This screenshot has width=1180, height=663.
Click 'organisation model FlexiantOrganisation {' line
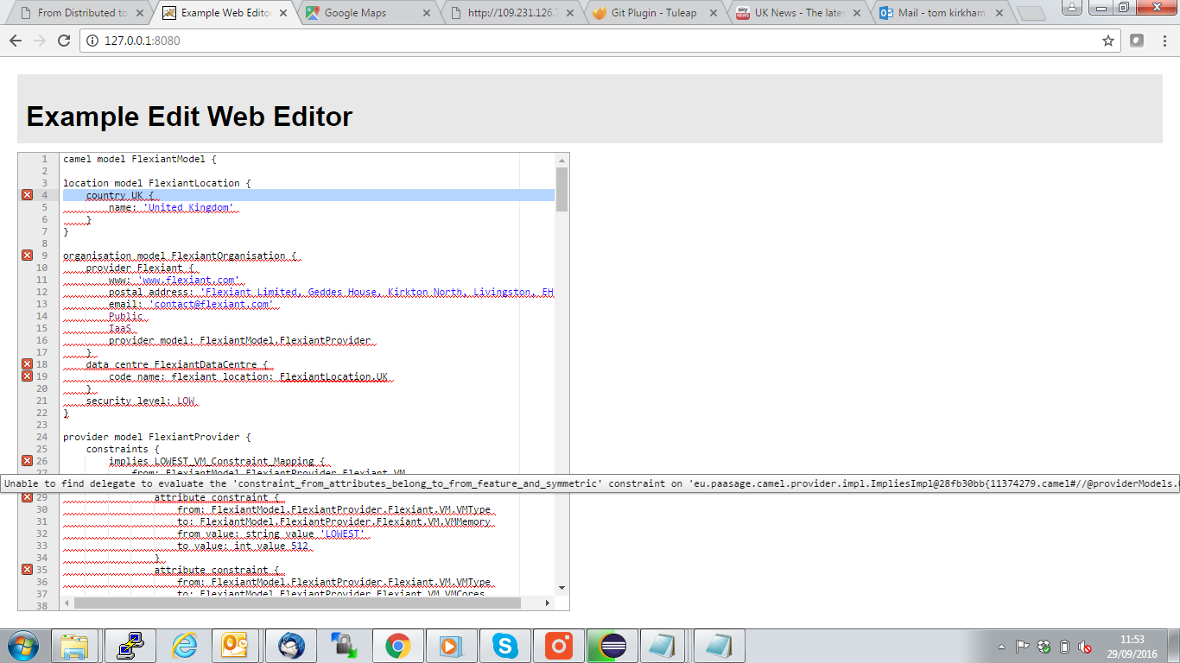click(x=180, y=256)
